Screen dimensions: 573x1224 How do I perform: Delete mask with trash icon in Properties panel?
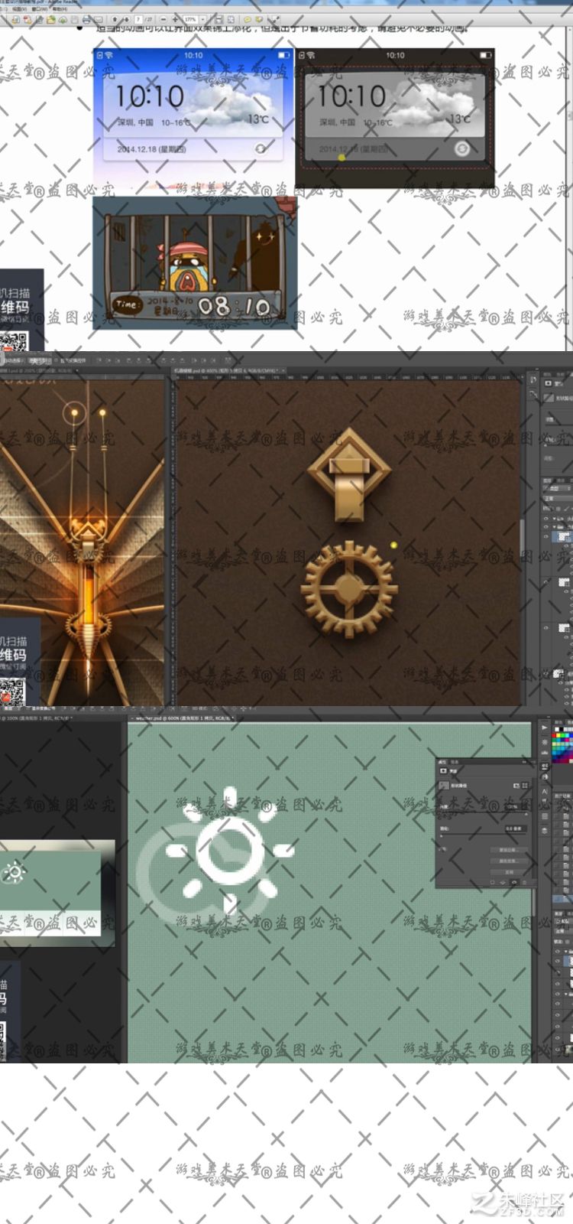click(524, 882)
